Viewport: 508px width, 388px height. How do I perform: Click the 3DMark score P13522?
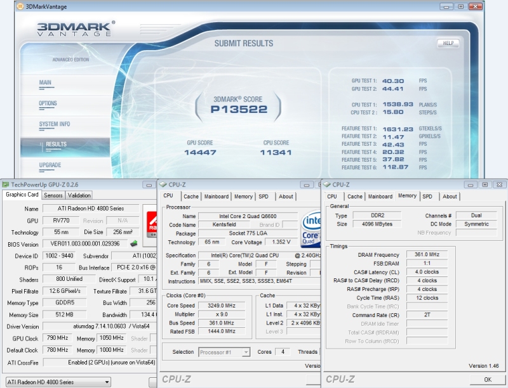pos(239,109)
